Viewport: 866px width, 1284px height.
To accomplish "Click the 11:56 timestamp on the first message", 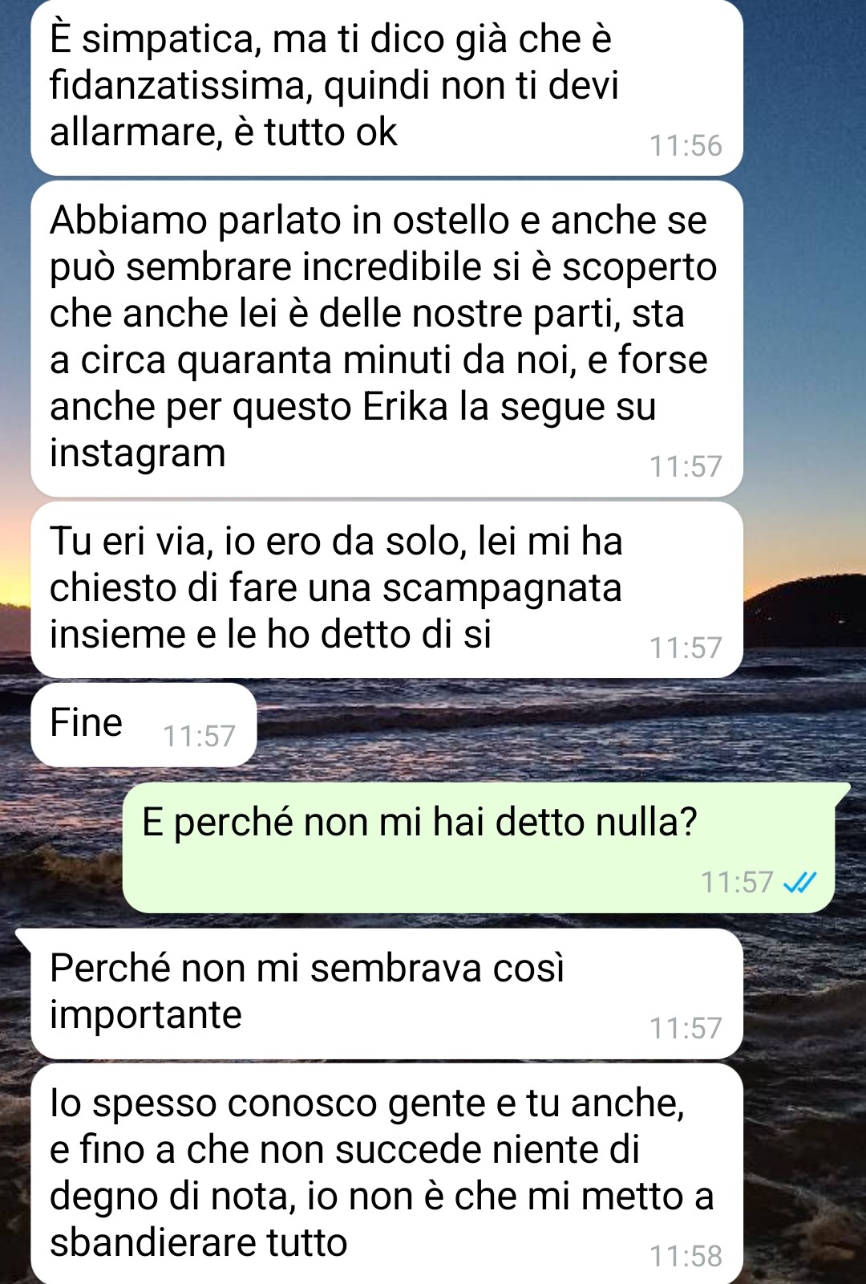I will [x=686, y=146].
